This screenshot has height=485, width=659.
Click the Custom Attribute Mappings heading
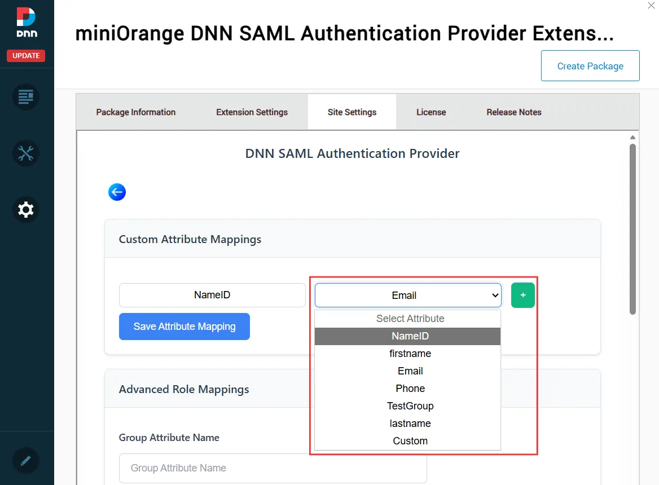point(190,239)
